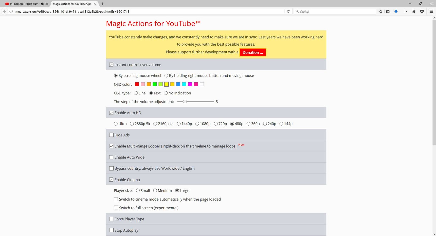Select 1440p quality
Image resolution: width=436 pixels, height=236 pixels.
click(x=179, y=124)
